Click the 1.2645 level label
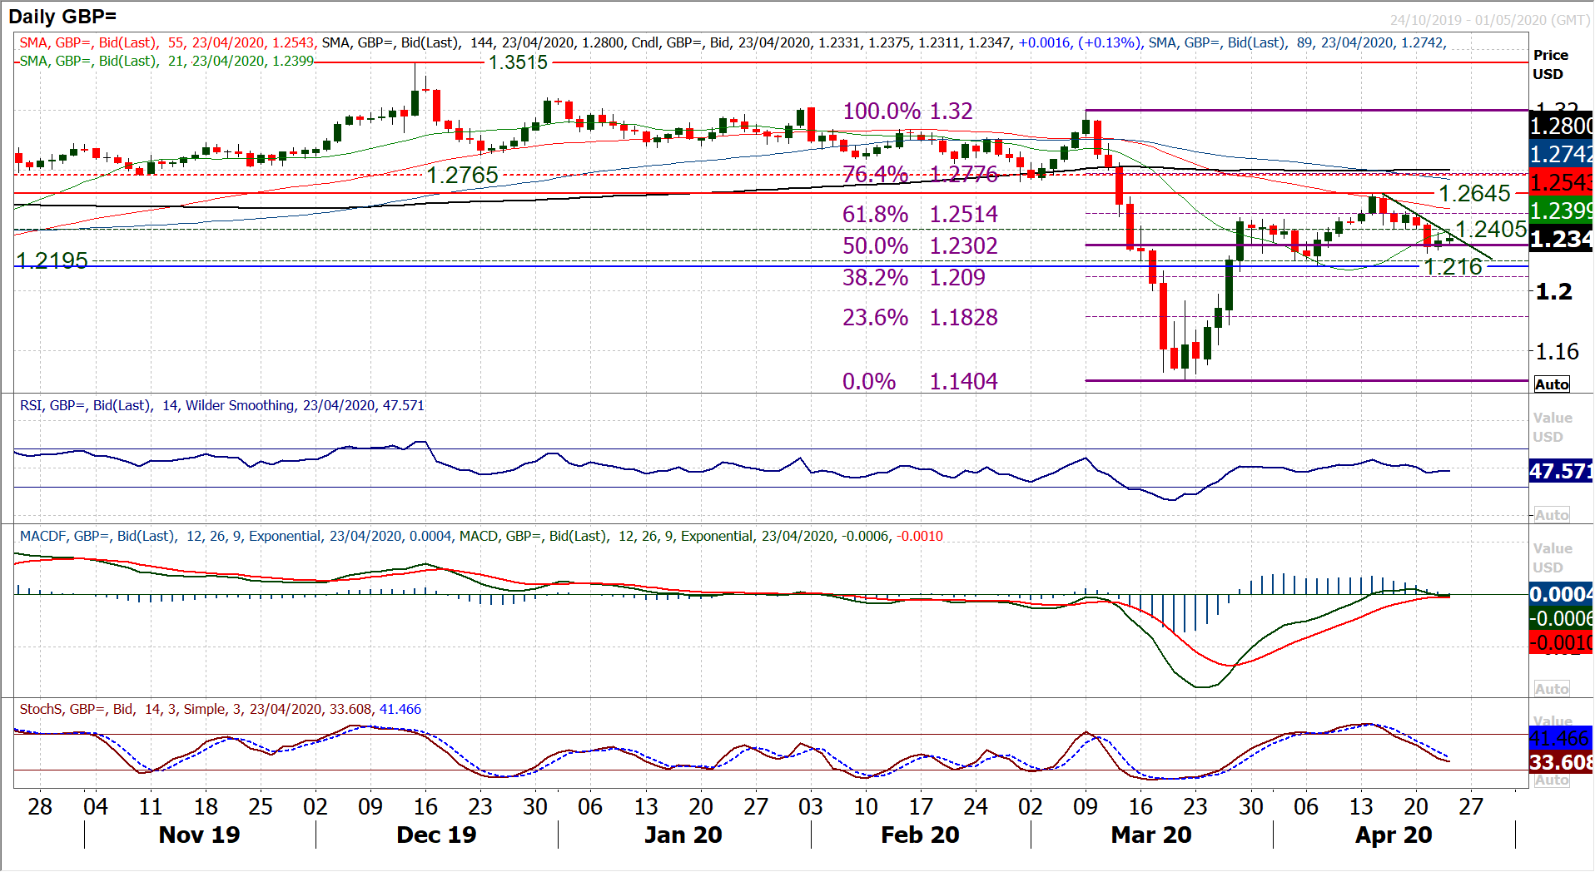1595x872 pixels. coord(1474,193)
